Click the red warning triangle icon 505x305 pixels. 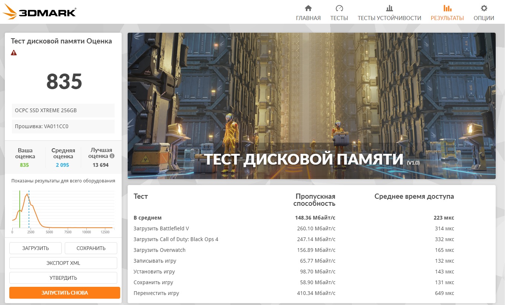(x=14, y=53)
